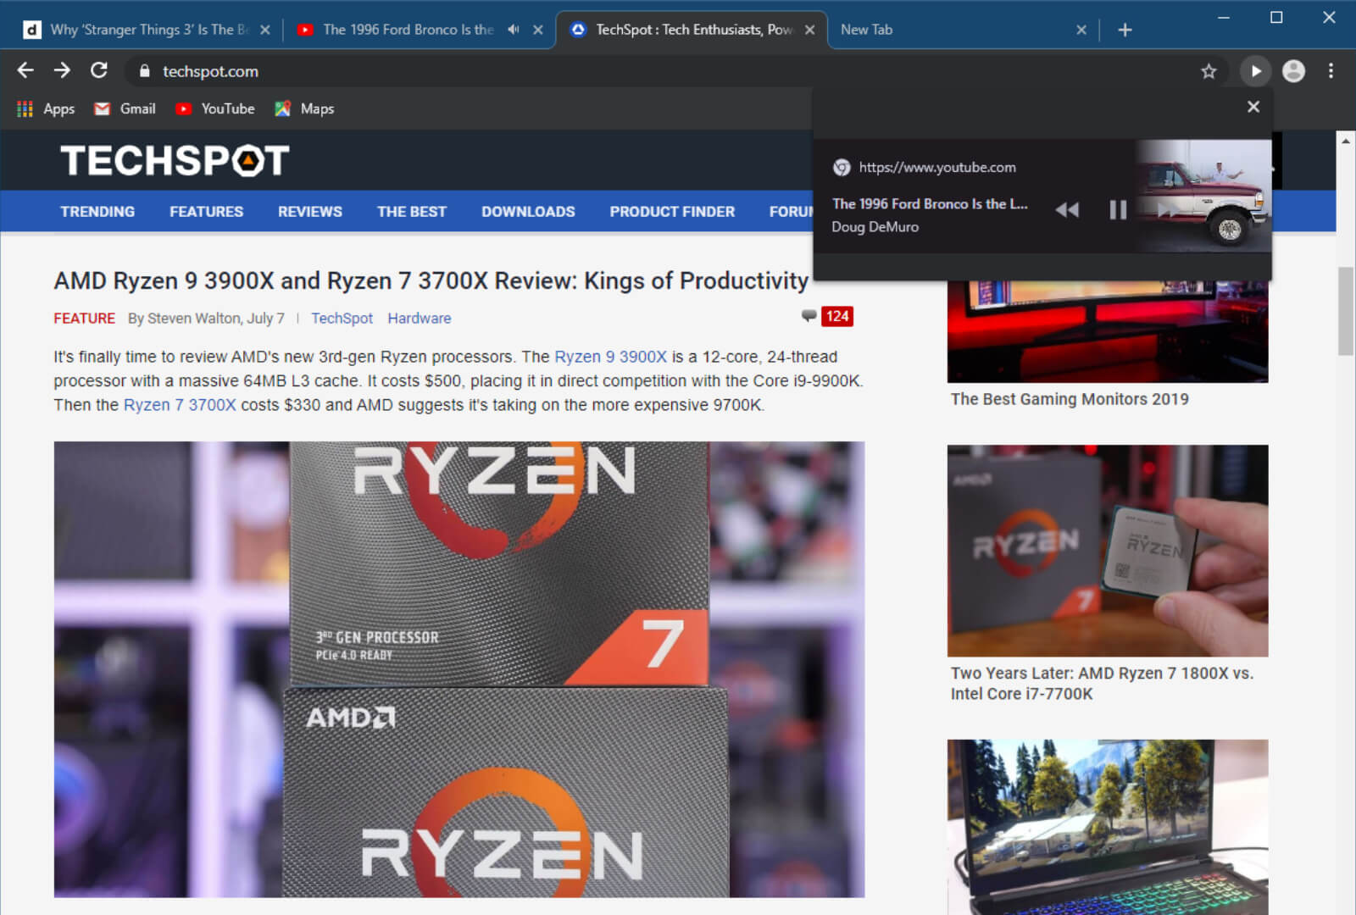Dismiss the media controls popup
1356x915 pixels.
click(1253, 107)
